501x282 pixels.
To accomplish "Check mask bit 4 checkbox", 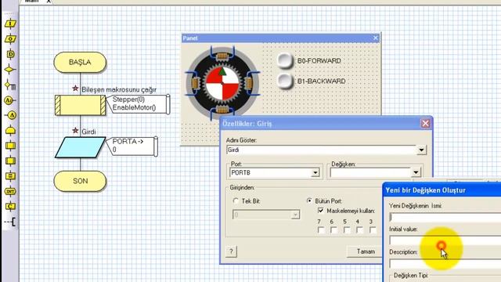I will tap(359, 230).
